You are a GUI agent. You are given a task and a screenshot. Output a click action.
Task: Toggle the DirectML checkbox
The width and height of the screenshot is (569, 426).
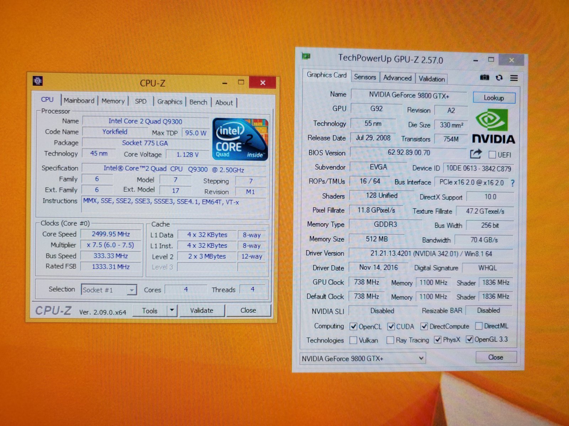[479, 326]
